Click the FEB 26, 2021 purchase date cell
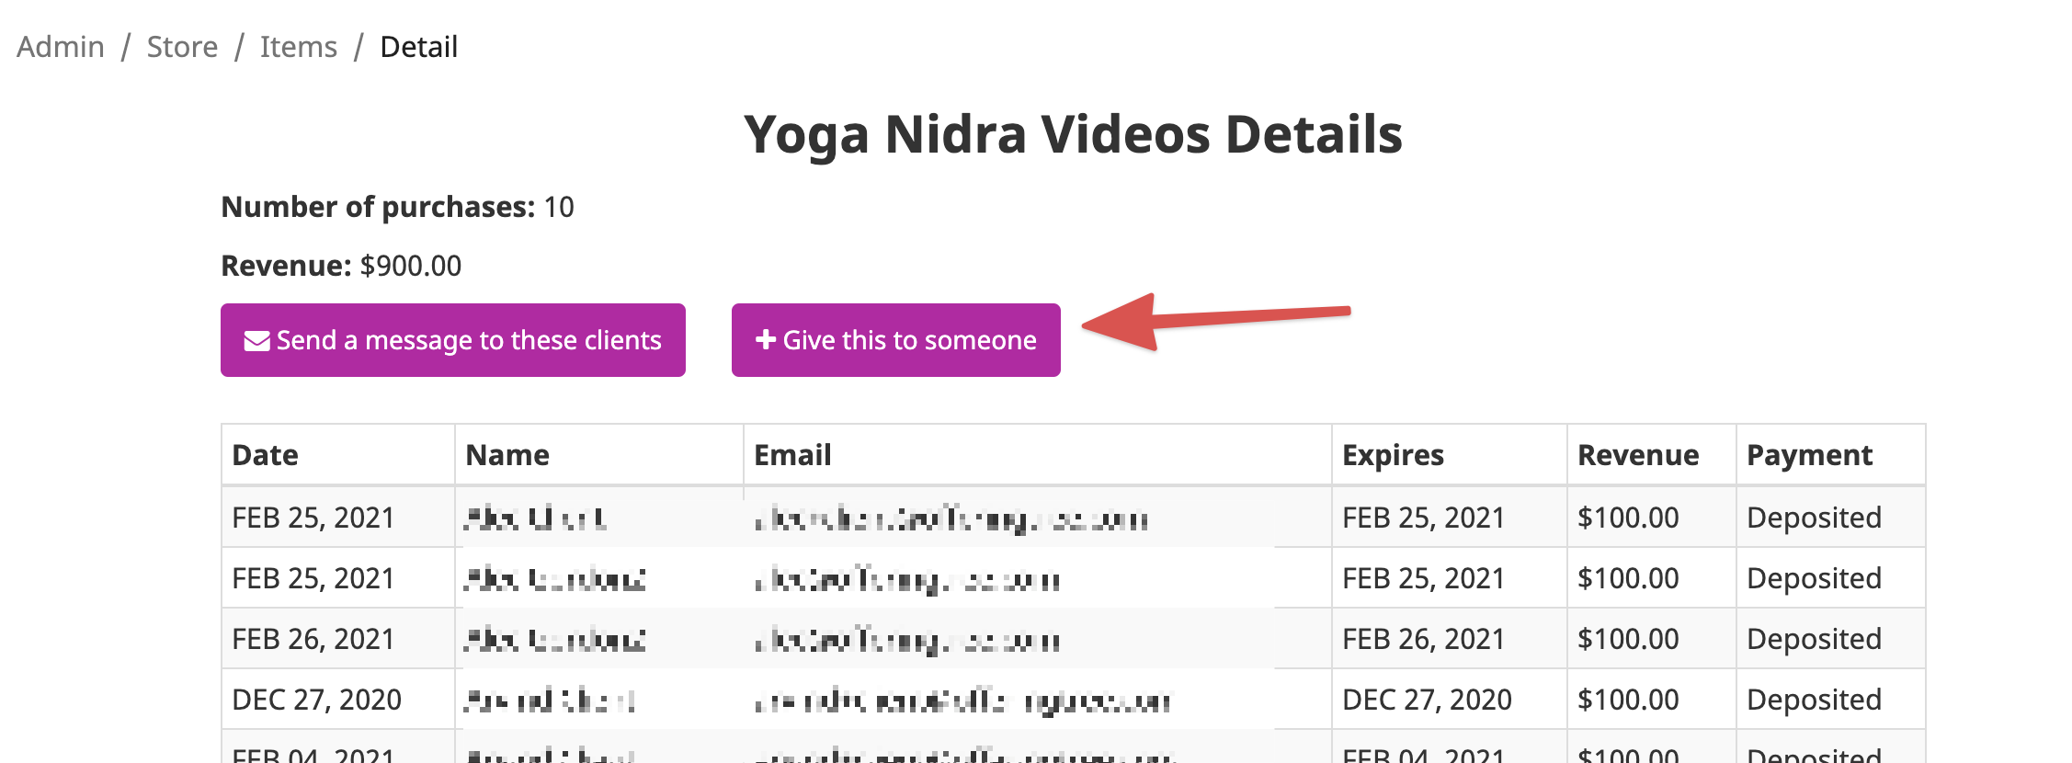2072x763 pixels. pos(313,639)
